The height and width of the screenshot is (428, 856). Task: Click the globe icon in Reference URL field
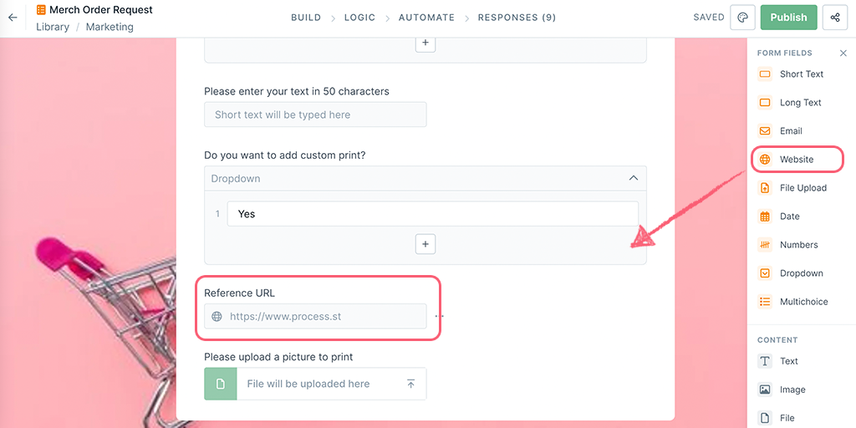click(x=217, y=316)
